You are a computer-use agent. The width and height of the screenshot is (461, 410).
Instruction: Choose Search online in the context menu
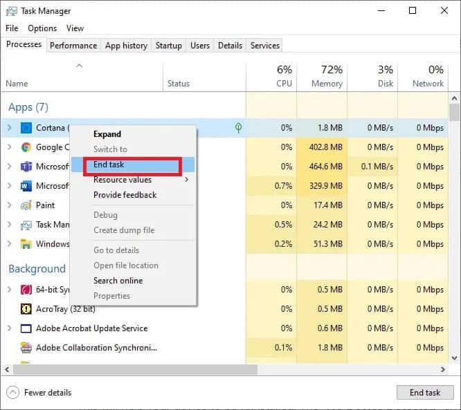click(133, 281)
